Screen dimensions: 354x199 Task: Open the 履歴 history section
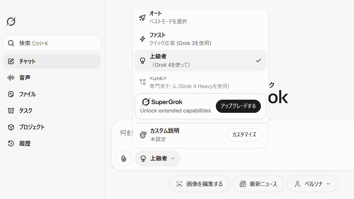pyautogui.click(x=52, y=143)
